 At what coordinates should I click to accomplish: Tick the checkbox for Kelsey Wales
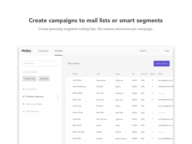coord(69,93)
